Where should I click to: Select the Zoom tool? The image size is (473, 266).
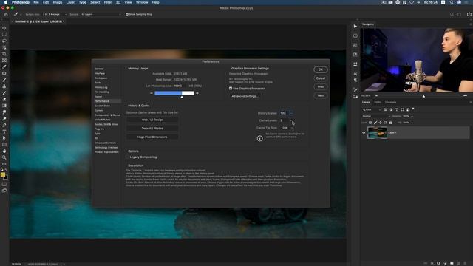point(4,157)
